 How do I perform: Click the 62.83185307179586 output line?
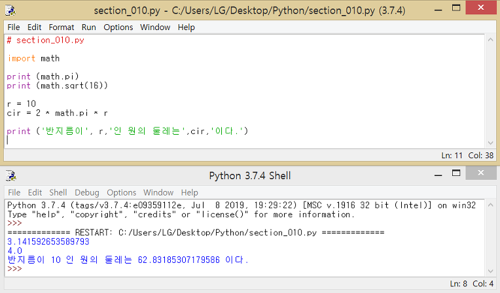coord(128,260)
